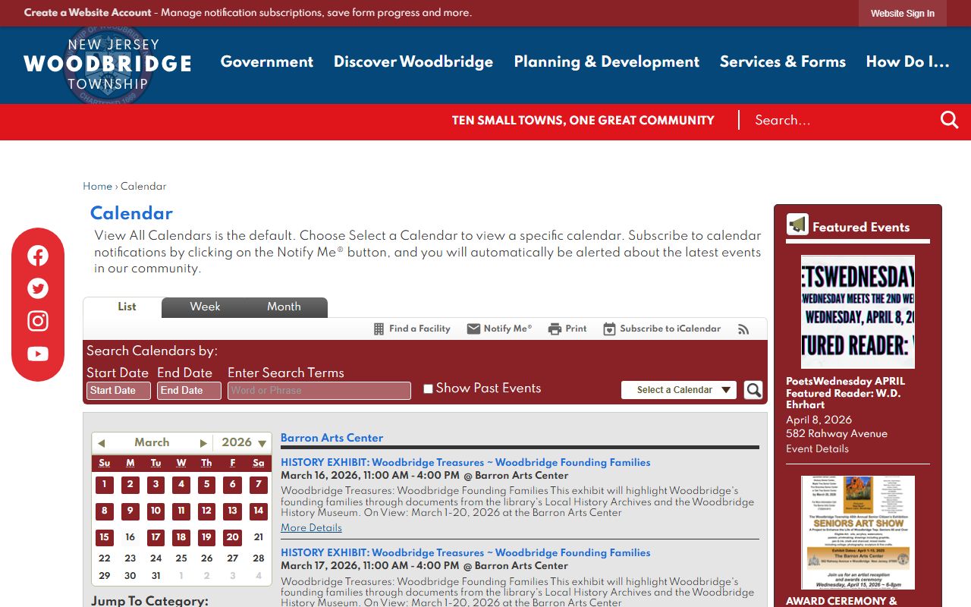Open the Government menu
The image size is (971, 607).
click(267, 61)
